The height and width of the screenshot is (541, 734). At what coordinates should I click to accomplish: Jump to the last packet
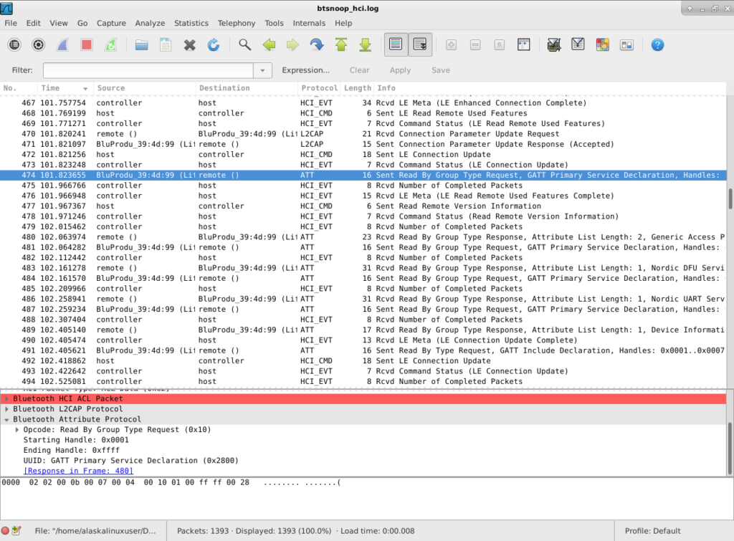(365, 45)
